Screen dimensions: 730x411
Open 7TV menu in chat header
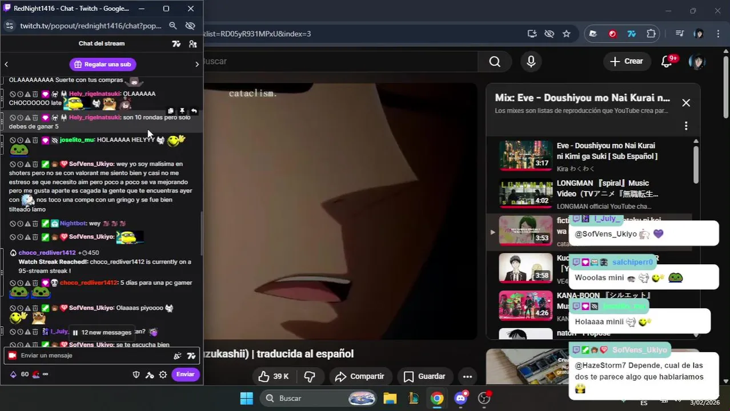[x=177, y=43]
